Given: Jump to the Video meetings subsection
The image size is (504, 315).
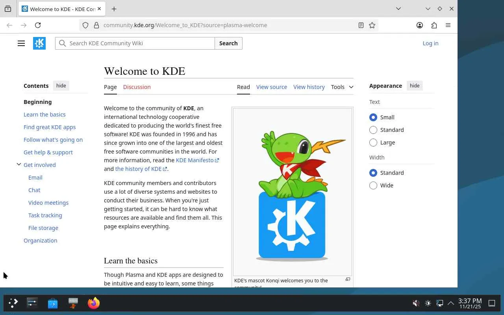Looking at the screenshot, I should coord(48,203).
